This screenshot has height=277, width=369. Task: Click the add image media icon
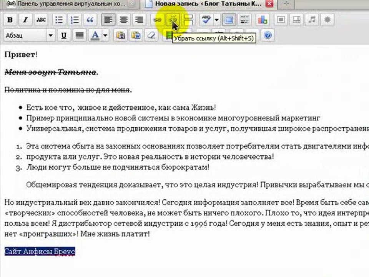281,20
